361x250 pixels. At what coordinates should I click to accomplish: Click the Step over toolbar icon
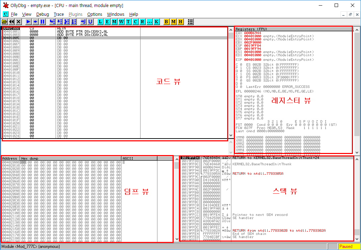(x=60, y=22)
